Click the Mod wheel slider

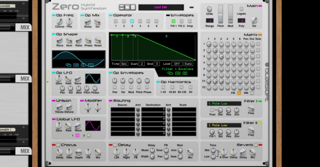pyautogui.click(x=230, y=14)
